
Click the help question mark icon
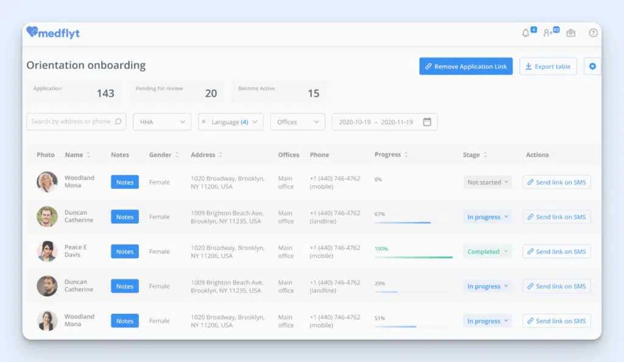(x=593, y=33)
